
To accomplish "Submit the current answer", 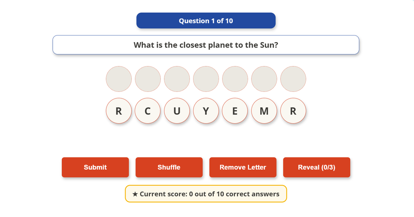I will pos(95,167).
